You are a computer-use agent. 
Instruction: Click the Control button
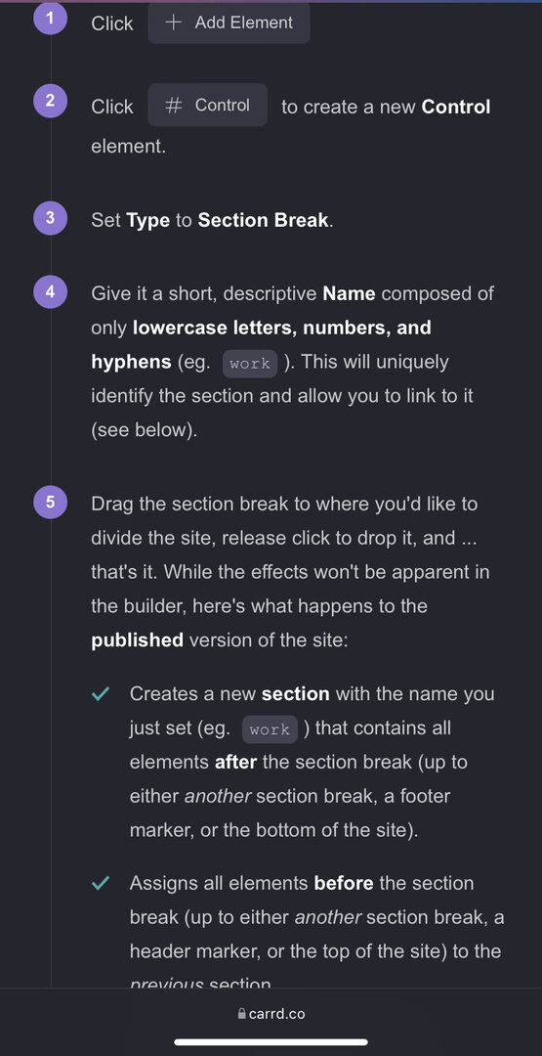(208, 105)
